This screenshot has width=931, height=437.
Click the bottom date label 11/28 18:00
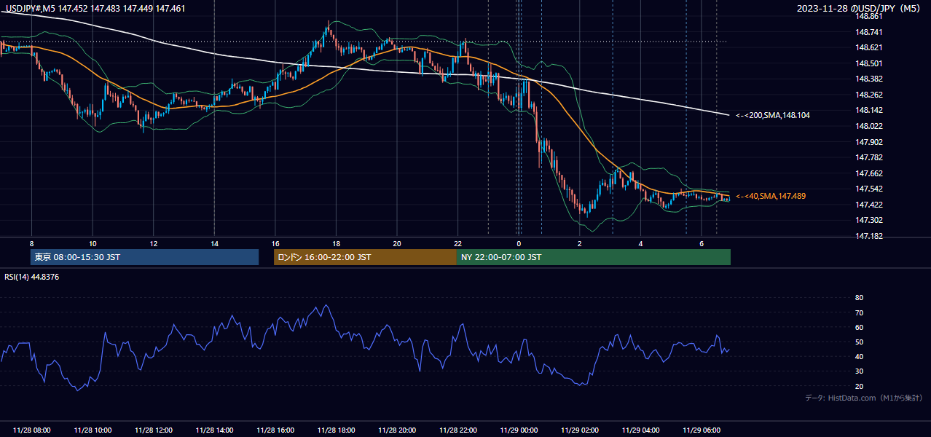click(336, 430)
